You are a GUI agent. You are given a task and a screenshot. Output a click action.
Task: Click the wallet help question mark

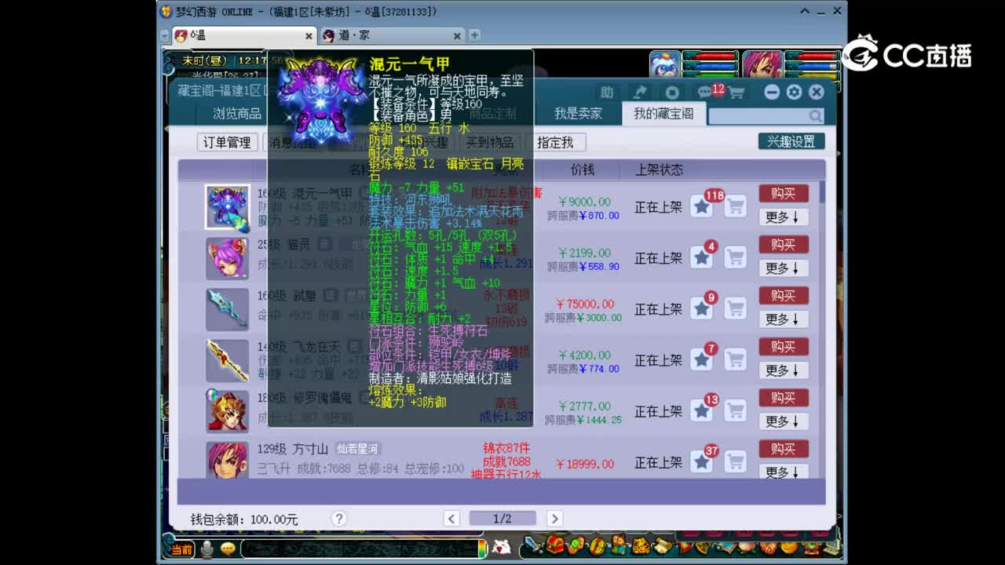coord(339,519)
